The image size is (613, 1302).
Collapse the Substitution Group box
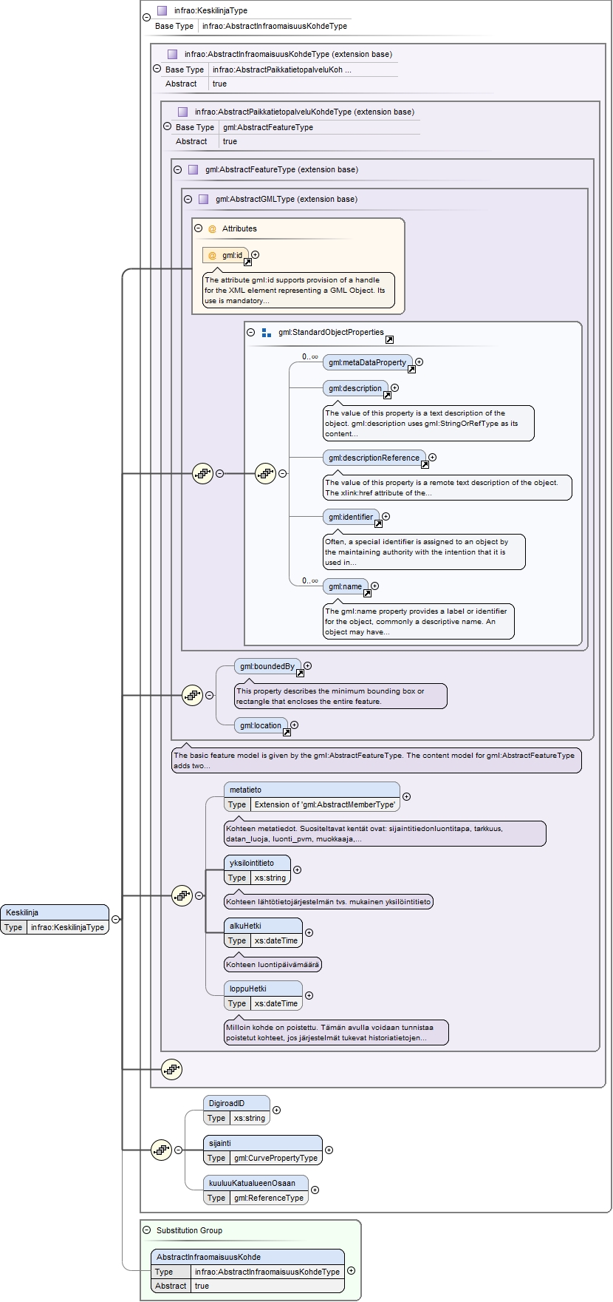click(x=146, y=1230)
